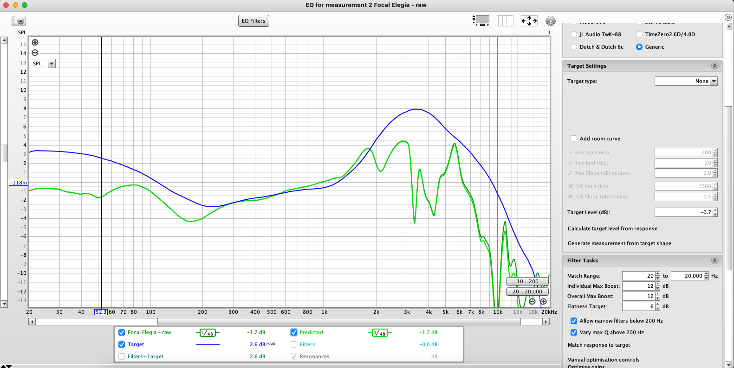Click Predicted 1/48 smoothing indicator
The width and height of the screenshot is (734, 368).
tap(380, 333)
